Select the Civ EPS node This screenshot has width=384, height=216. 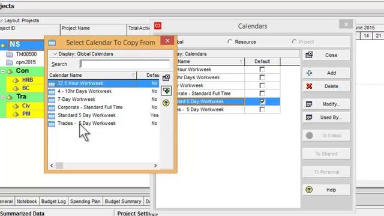coord(26,106)
